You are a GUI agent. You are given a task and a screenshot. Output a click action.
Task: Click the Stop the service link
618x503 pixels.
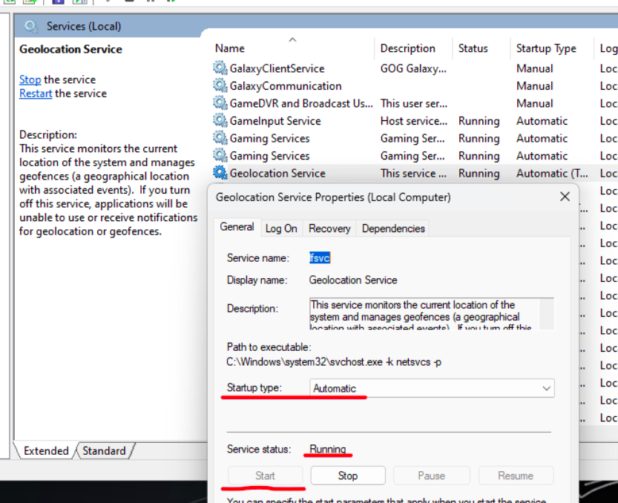tap(30, 79)
